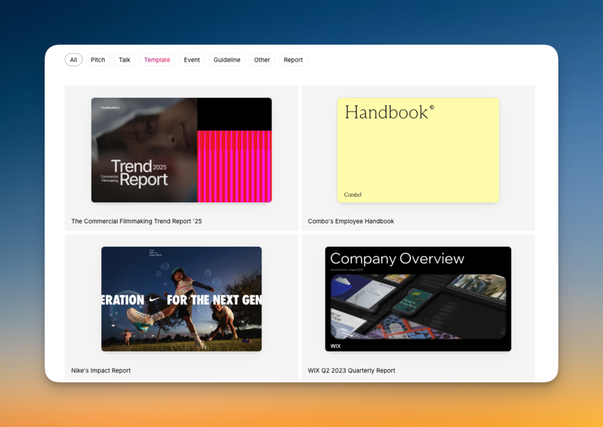Open the Nike Next Gen thumbnail
603x427 pixels.
181,299
